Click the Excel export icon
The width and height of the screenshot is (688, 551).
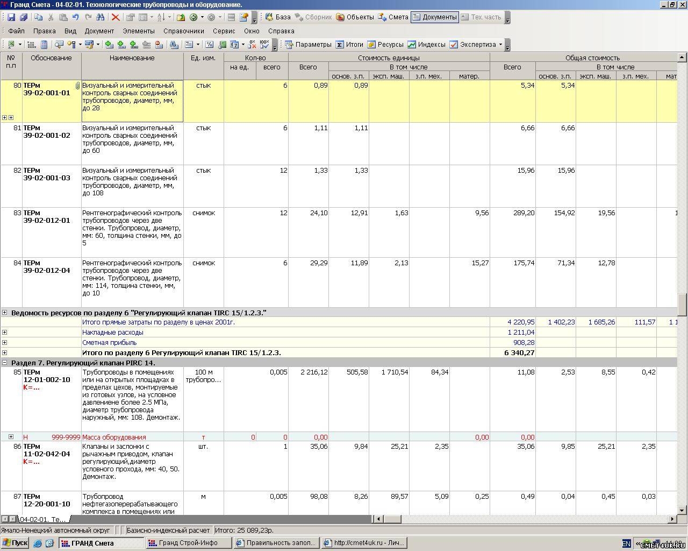[x=11, y=45]
